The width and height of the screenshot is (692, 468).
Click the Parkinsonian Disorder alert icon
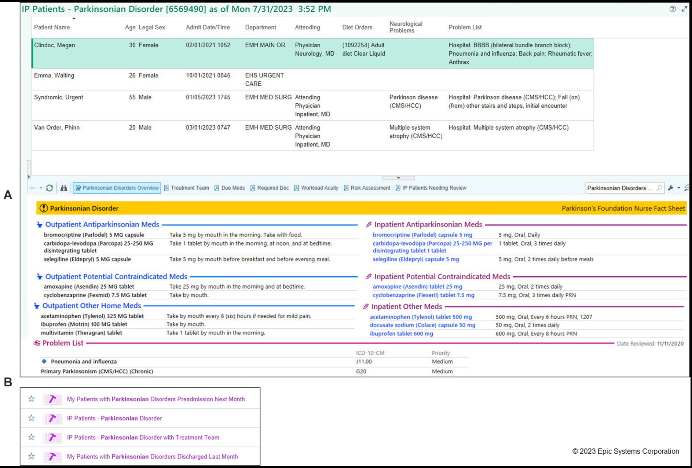[44, 208]
